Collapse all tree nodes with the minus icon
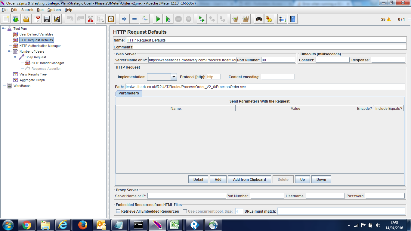The image size is (411, 231). [x=134, y=19]
